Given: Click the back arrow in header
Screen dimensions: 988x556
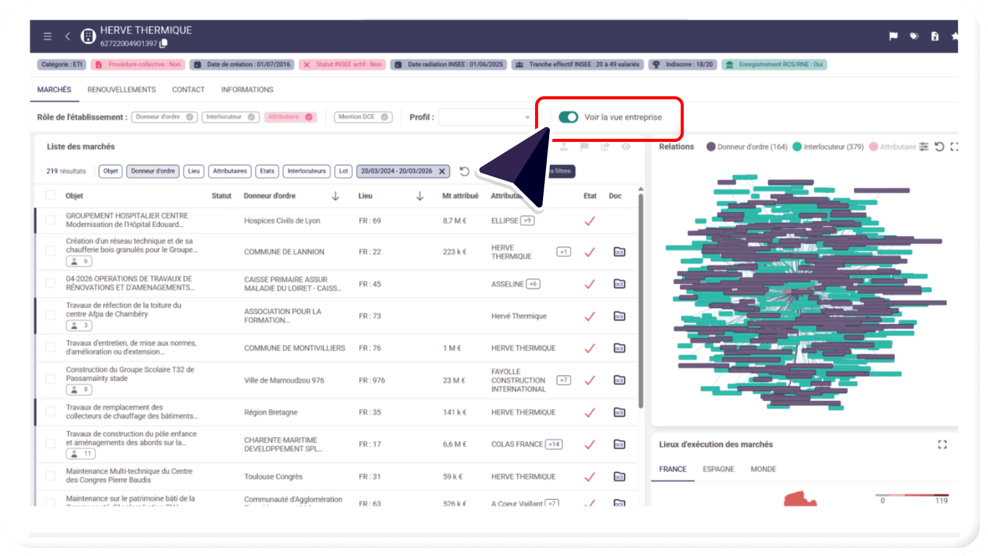Looking at the screenshot, I should tap(67, 36).
